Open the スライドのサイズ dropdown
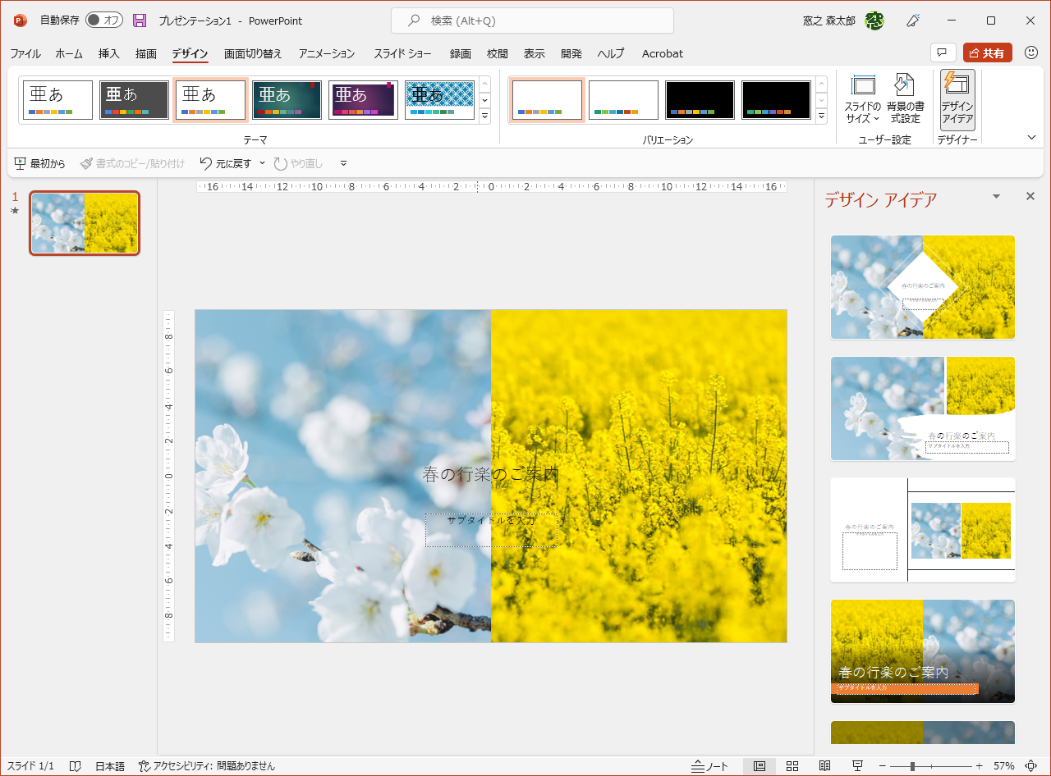The height and width of the screenshot is (776, 1051). coord(863,98)
